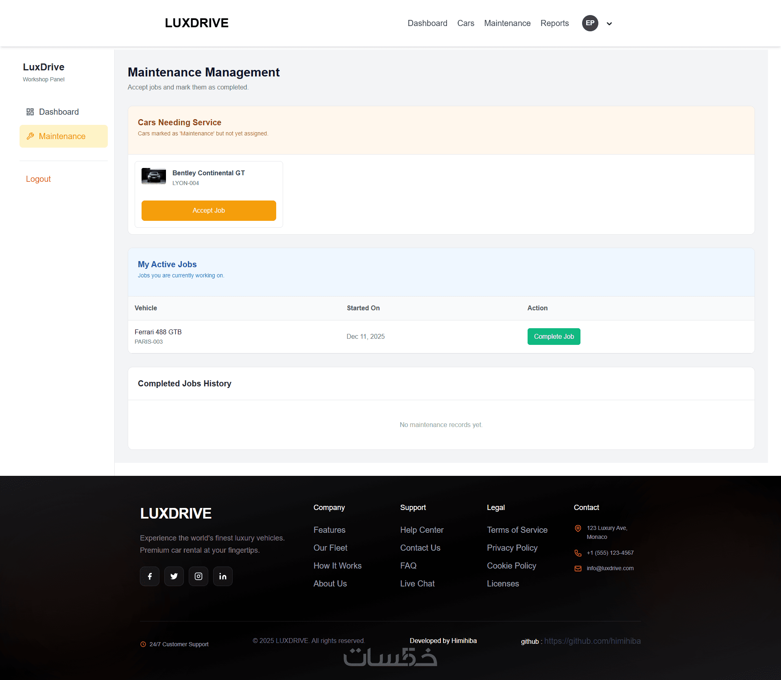This screenshot has width=781, height=680.
Task: Click the Maintenance wrench icon in sidebar
Action: tap(30, 136)
